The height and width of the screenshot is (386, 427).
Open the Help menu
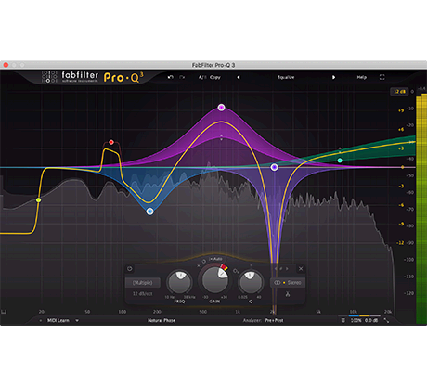click(x=362, y=77)
